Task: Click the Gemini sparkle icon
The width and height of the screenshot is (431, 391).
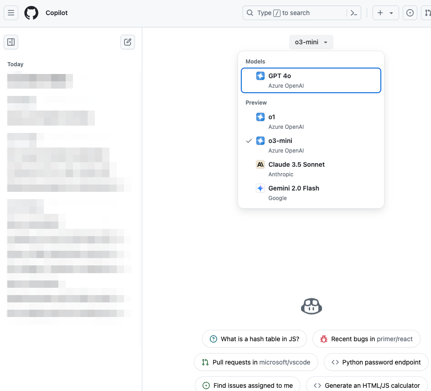Action: (260, 188)
